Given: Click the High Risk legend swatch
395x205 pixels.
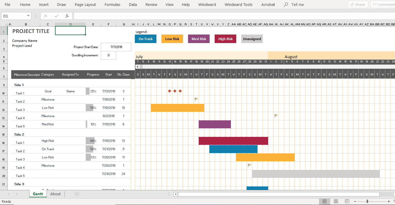Looking at the screenshot, I should coord(225,39).
